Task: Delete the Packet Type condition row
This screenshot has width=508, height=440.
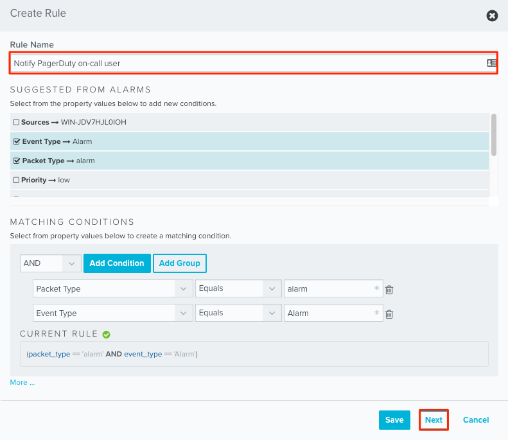Action: [x=389, y=290]
